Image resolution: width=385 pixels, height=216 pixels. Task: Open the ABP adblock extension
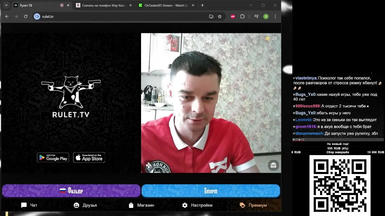click(233, 16)
